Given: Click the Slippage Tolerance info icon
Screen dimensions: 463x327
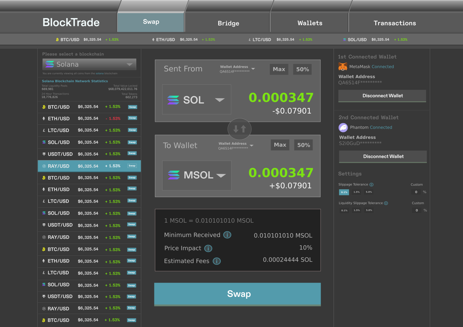Looking at the screenshot, I should pos(372,184).
